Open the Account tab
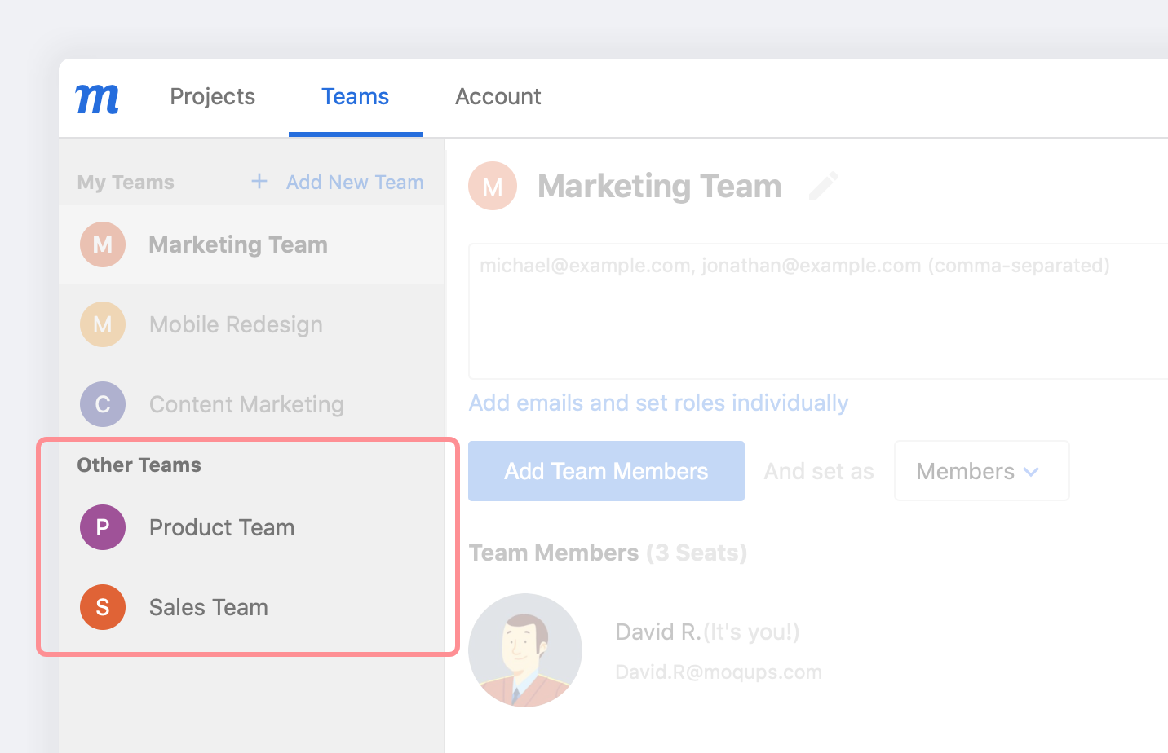1168x753 pixels. 498,96
